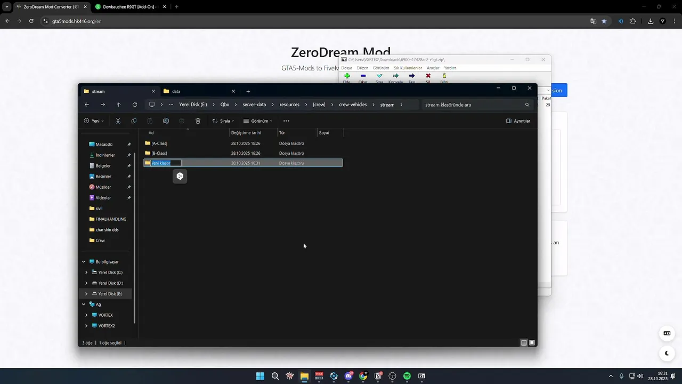Click the translate page icon in address bar
682x384 pixels.
[x=593, y=21]
